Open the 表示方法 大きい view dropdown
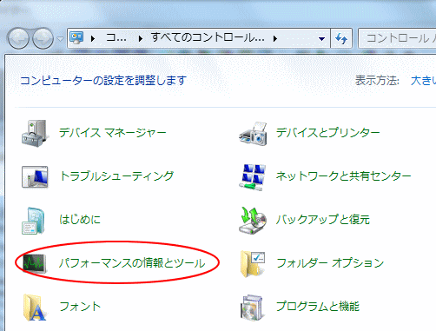 [x=423, y=81]
